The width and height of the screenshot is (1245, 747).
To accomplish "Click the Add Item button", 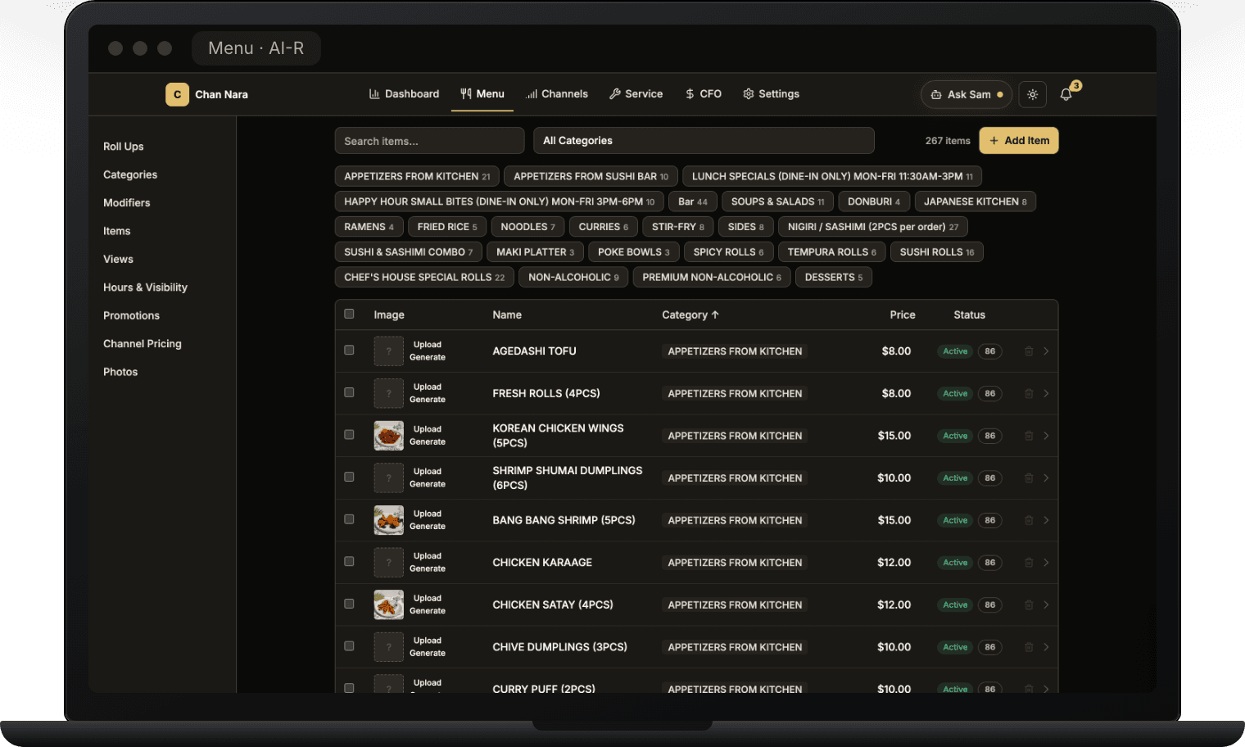I will [1019, 141].
